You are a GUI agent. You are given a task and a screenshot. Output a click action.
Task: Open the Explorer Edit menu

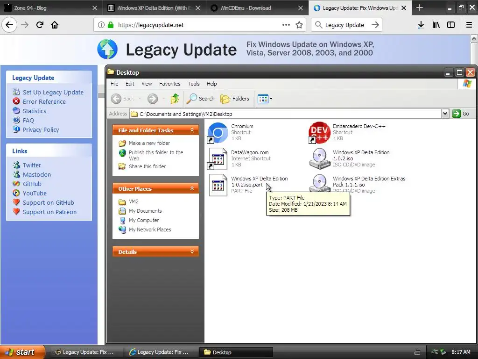pyautogui.click(x=130, y=84)
